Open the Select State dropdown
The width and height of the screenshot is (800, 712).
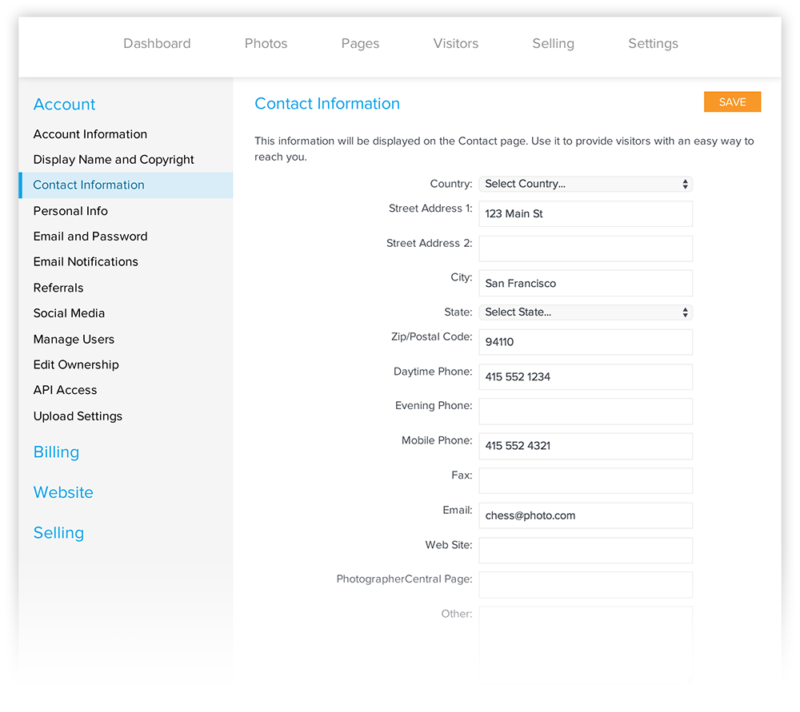tap(586, 312)
